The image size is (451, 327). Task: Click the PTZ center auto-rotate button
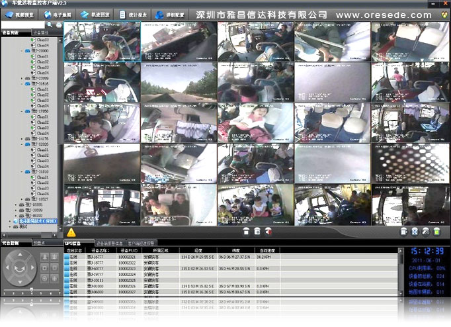point(20,269)
